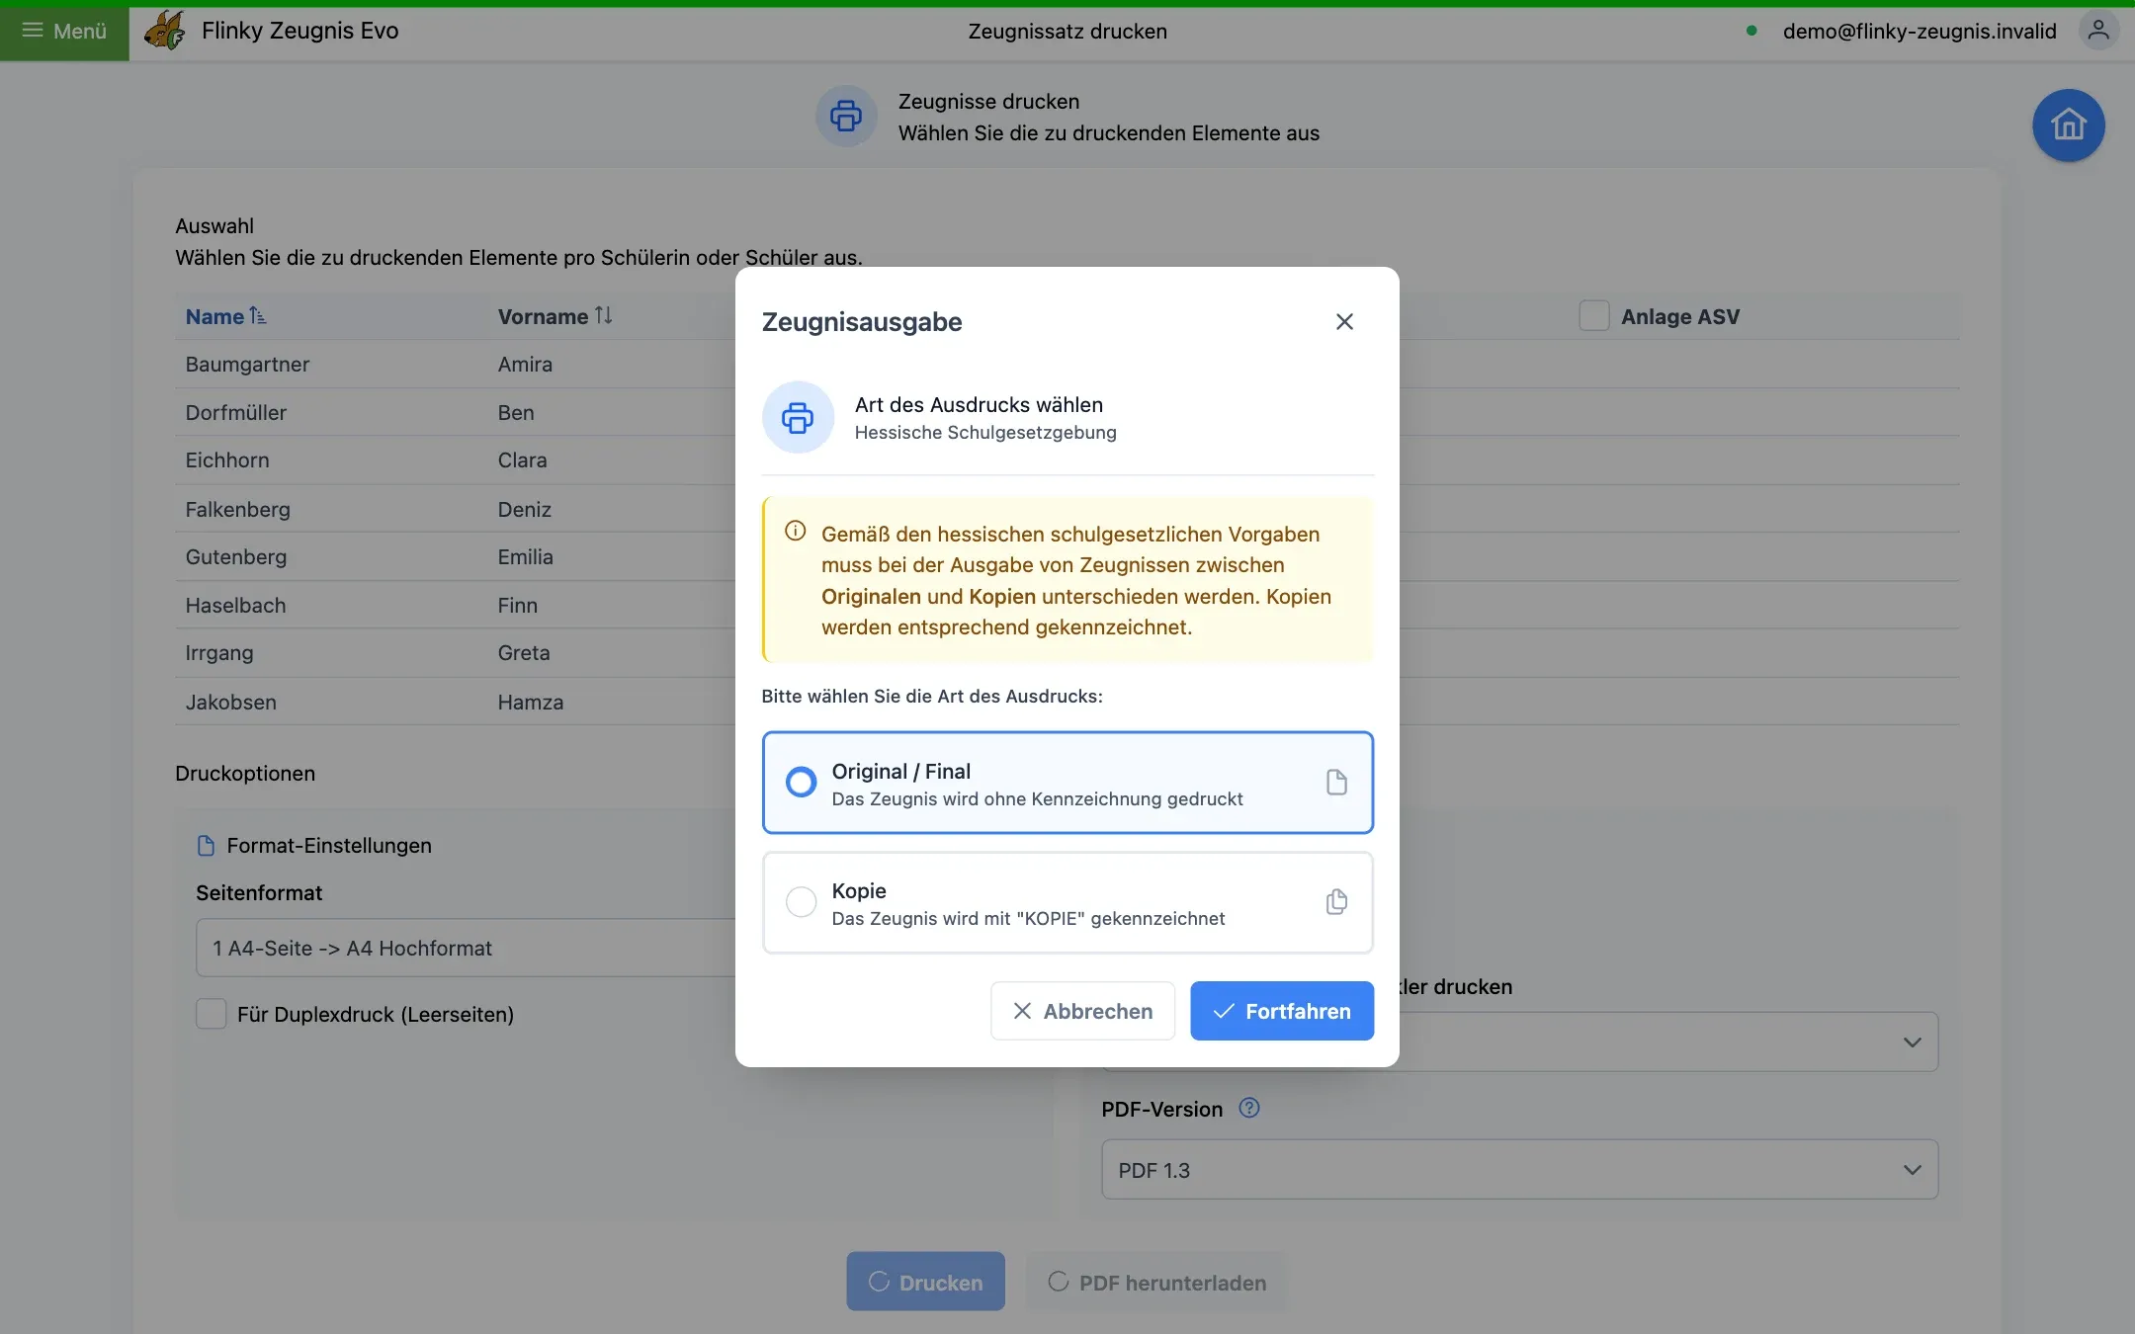The height and width of the screenshot is (1334, 2135).
Task: Sort by the Vorname column header
Action: coord(555,316)
